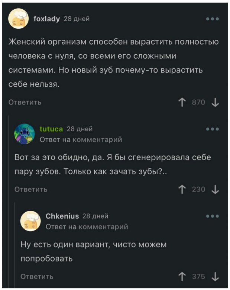Upvote Chkenius's reply
This screenshot has width=230, height=290.
[x=182, y=276]
